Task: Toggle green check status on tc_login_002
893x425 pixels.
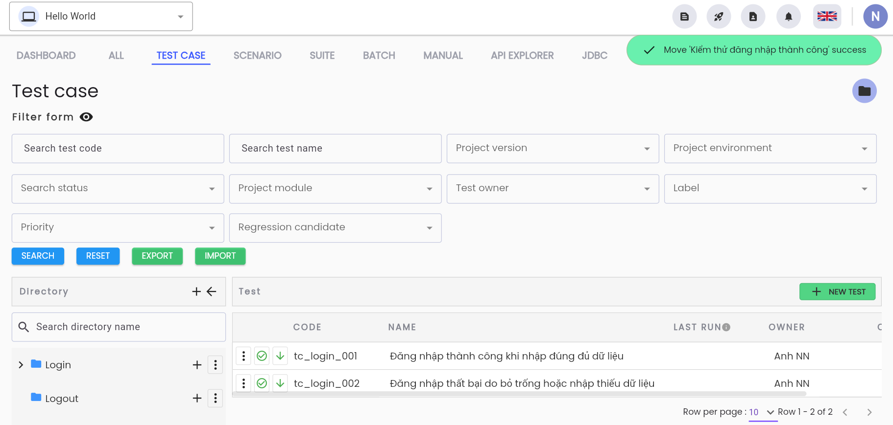Action: 262,383
